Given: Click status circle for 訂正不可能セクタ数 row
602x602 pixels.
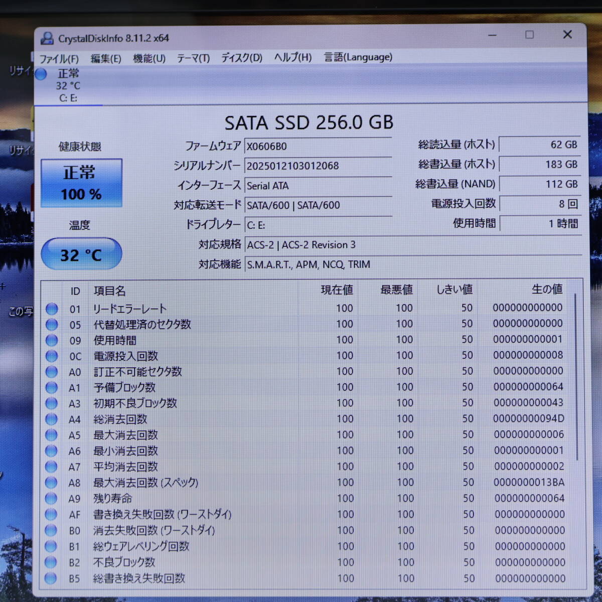Looking at the screenshot, I should tap(52, 372).
